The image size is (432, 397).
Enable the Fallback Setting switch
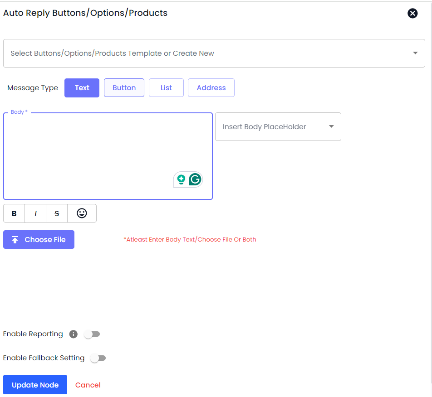coord(98,358)
